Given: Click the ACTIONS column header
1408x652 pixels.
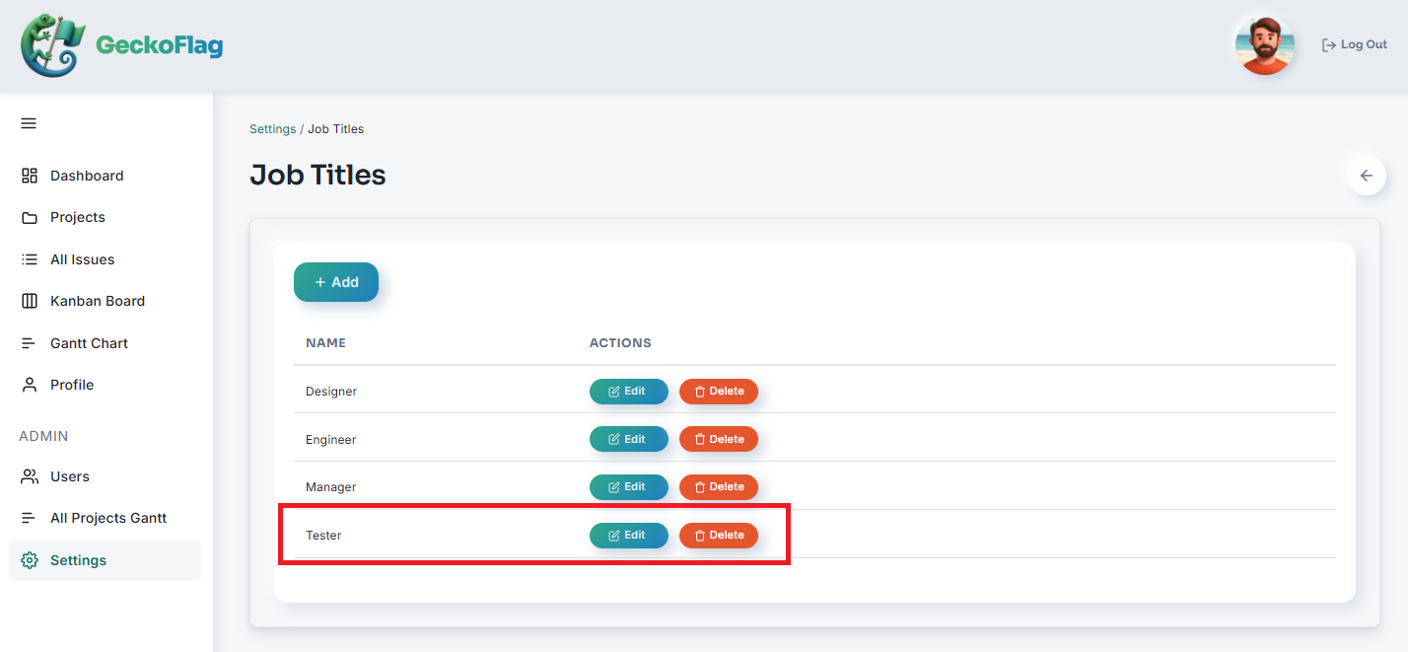Looking at the screenshot, I should click(620, 343).
